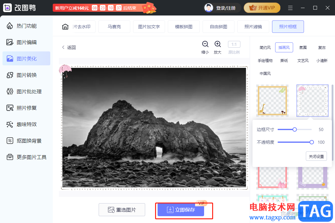Minimize the 改图鸭 window
Viewport: 335px width, 223px height.
tap(302, 8)
